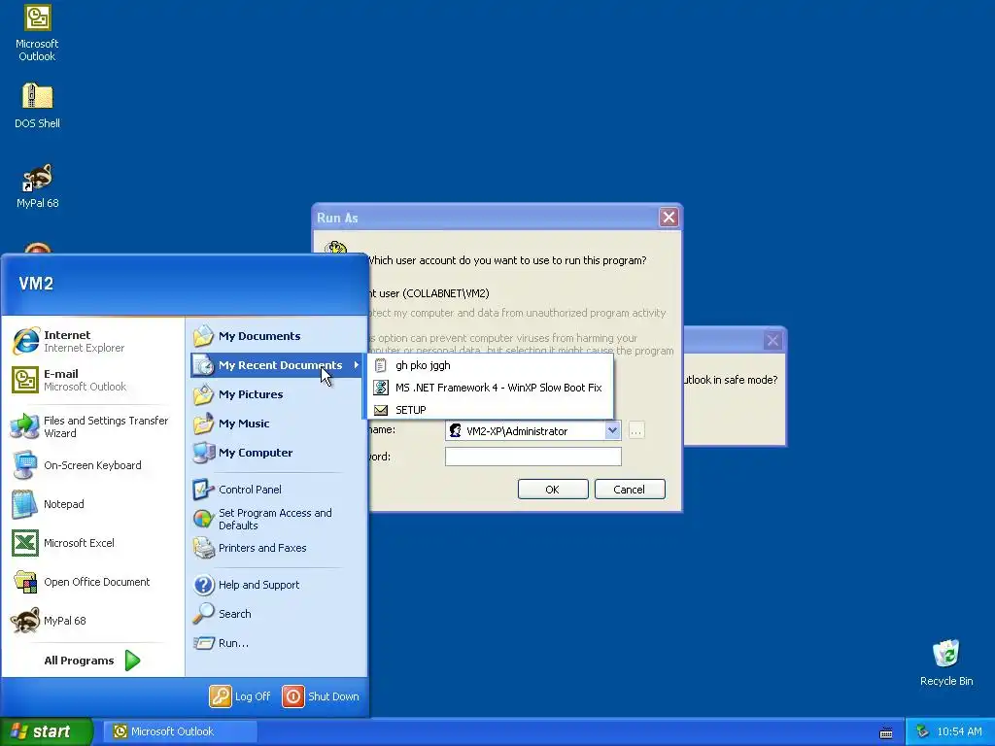
Task: Open My Documents folder
Action: (x=277, y=336)
